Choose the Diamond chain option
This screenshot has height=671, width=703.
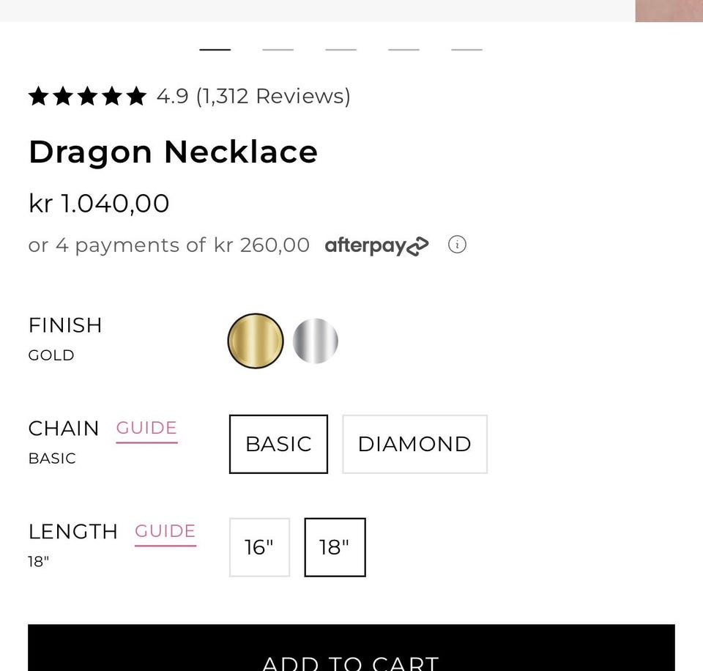click(414, 444)
